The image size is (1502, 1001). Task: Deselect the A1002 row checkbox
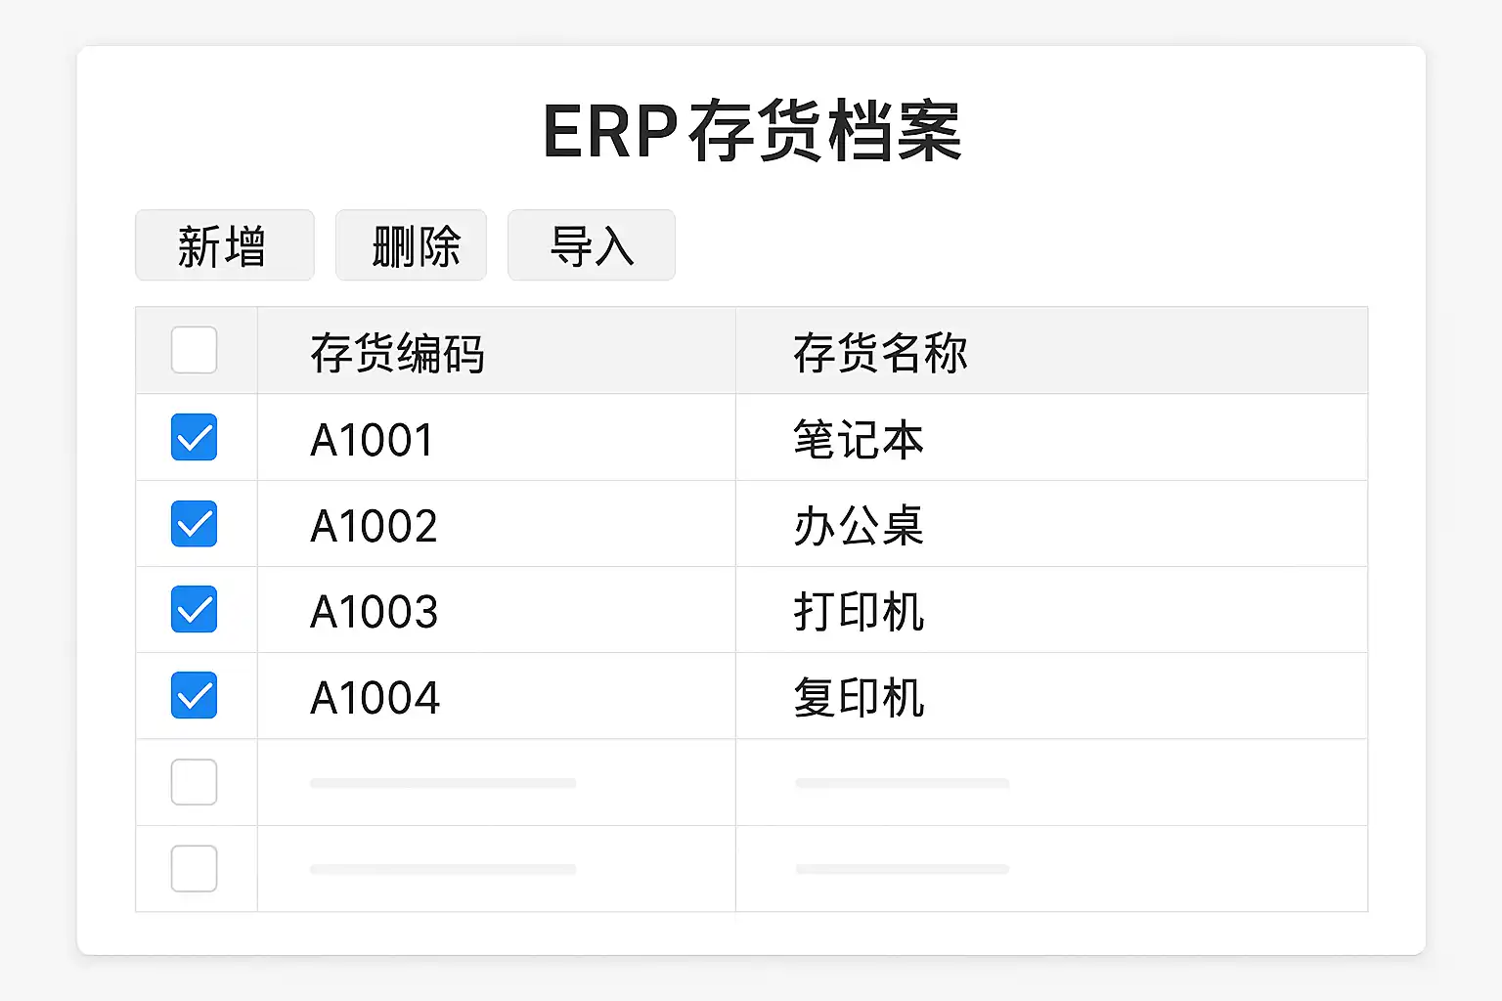(x=194, y=524)
